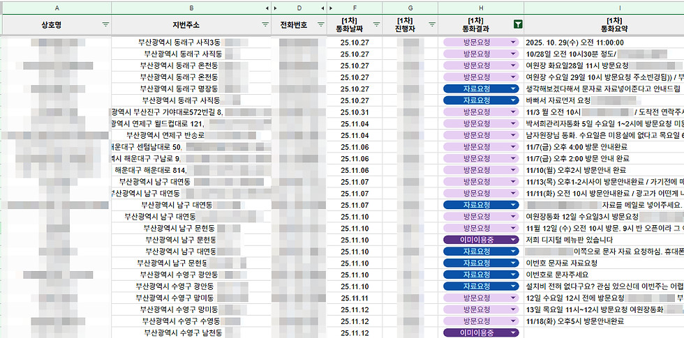The width and height of the screenshot is (684, 338).
Task: Select 25.10.27 date in 명장동 row
Action: coord(355,89)
